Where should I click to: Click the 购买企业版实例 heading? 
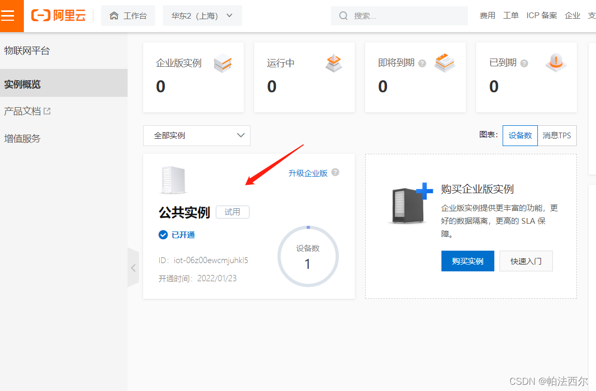coord(477,189)
